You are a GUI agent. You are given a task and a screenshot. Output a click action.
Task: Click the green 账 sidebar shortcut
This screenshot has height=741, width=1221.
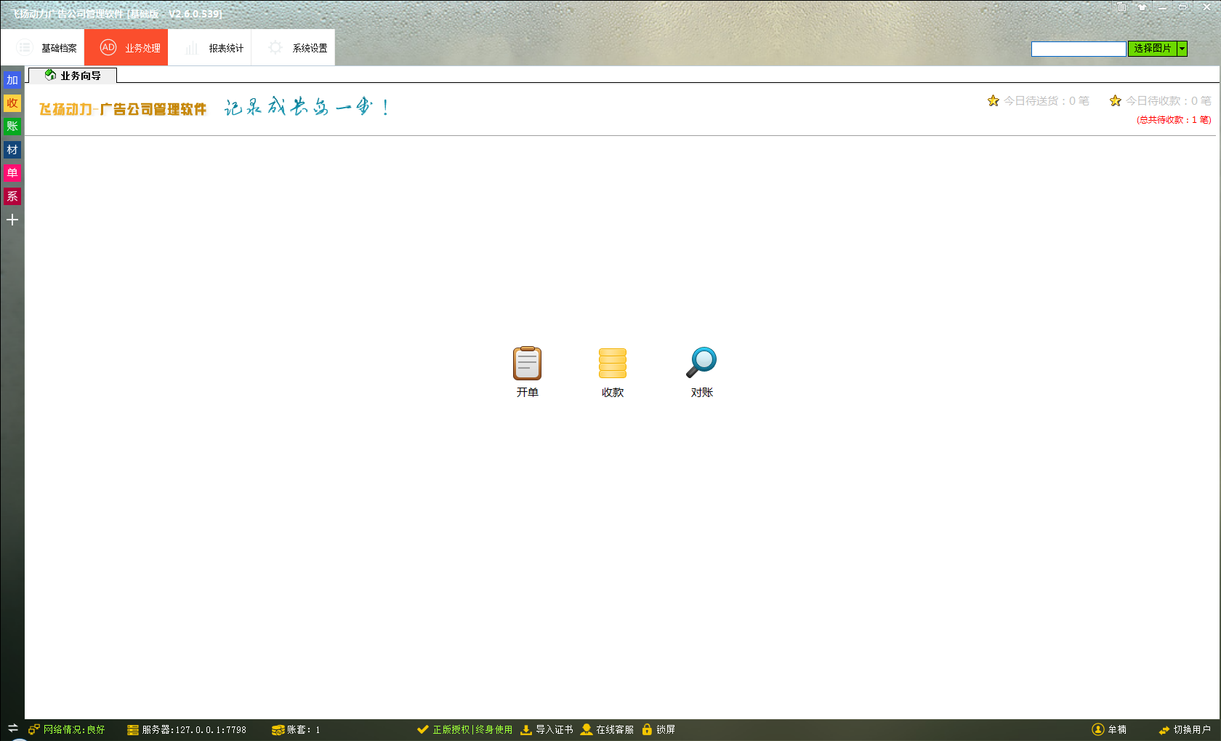coord(12,127)
